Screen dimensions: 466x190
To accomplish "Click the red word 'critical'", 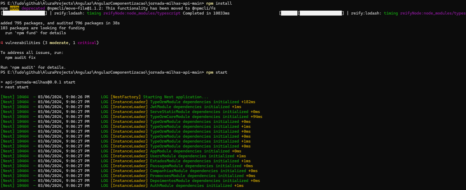I will 87,43.
